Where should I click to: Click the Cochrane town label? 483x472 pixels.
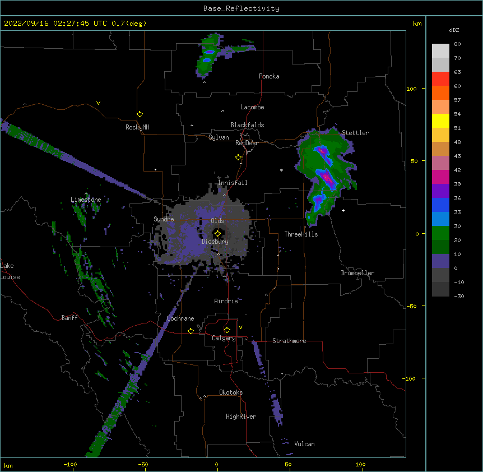tap(180, 318)
